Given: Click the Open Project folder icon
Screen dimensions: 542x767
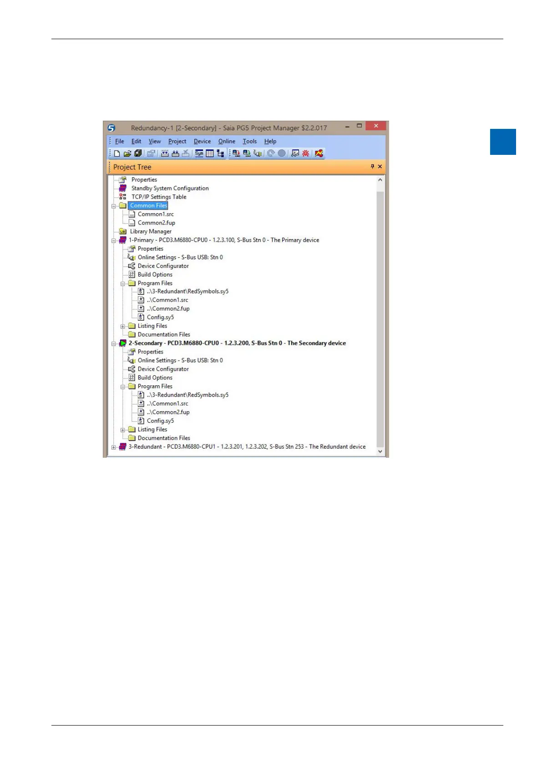Looking at the screenshot, I should (127, 153).
